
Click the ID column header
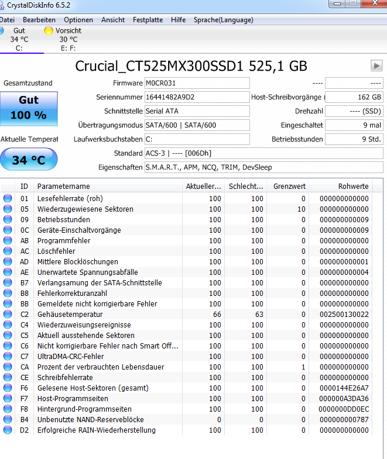(x=25, y=186)
